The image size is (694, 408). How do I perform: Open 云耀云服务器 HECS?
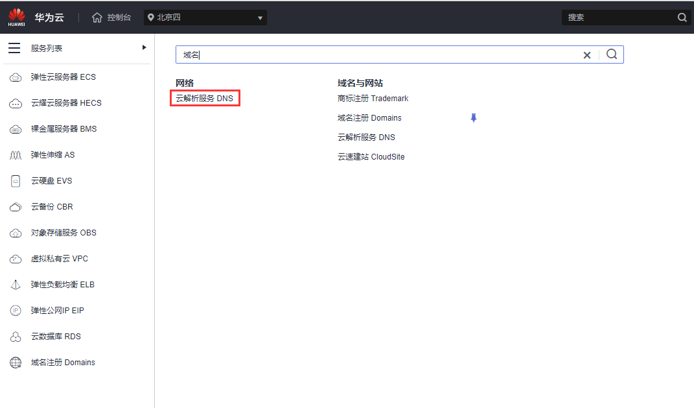coord(66,102)
